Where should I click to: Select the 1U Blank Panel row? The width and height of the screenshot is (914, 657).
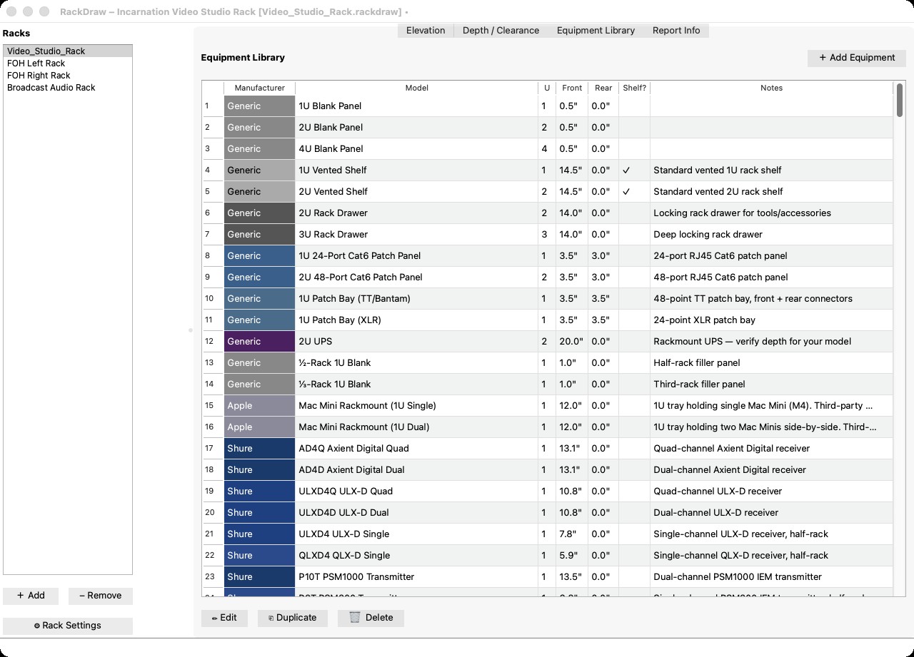tap(548, 106)
